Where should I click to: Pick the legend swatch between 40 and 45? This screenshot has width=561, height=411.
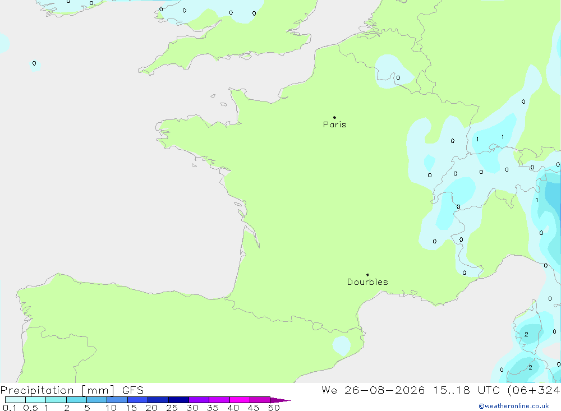[240, 400]
